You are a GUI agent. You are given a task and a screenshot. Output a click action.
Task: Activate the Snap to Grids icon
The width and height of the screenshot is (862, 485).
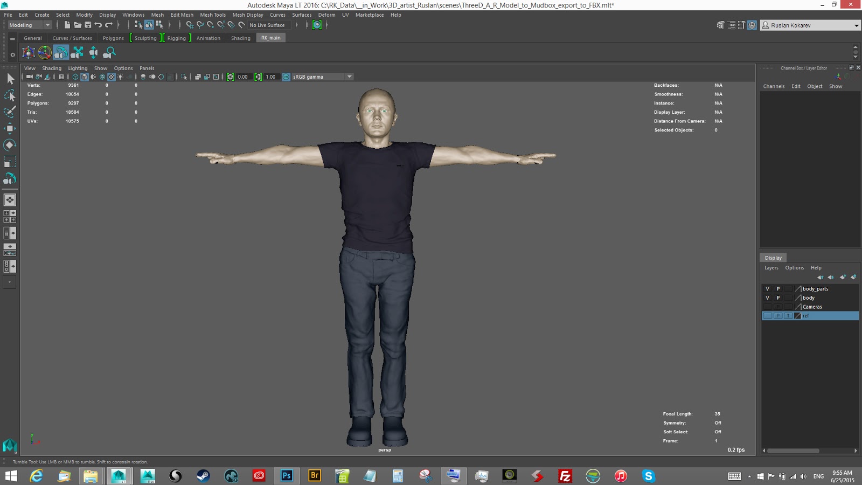coord(190,25)
